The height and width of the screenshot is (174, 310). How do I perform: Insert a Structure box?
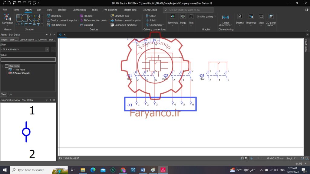pos(120,16)
